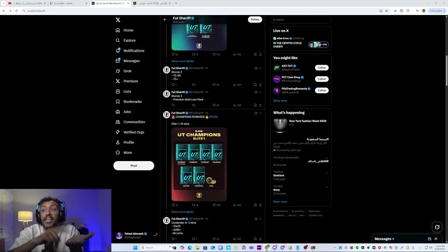448x252 pixels.
Task: Open more options for Sentient trend
Action: [x=327, y=172]
